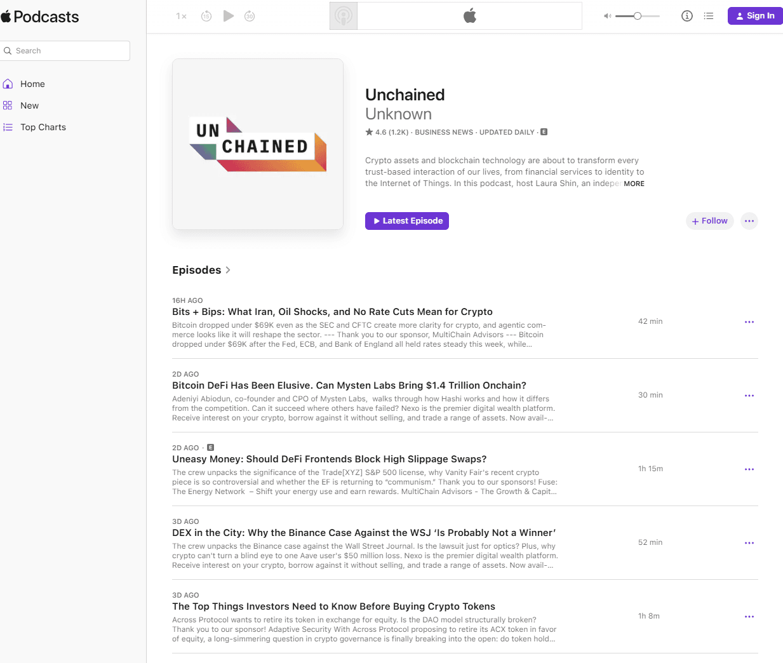Click the play button in the top player
This screenshot has height=663, width=783.
229,16
